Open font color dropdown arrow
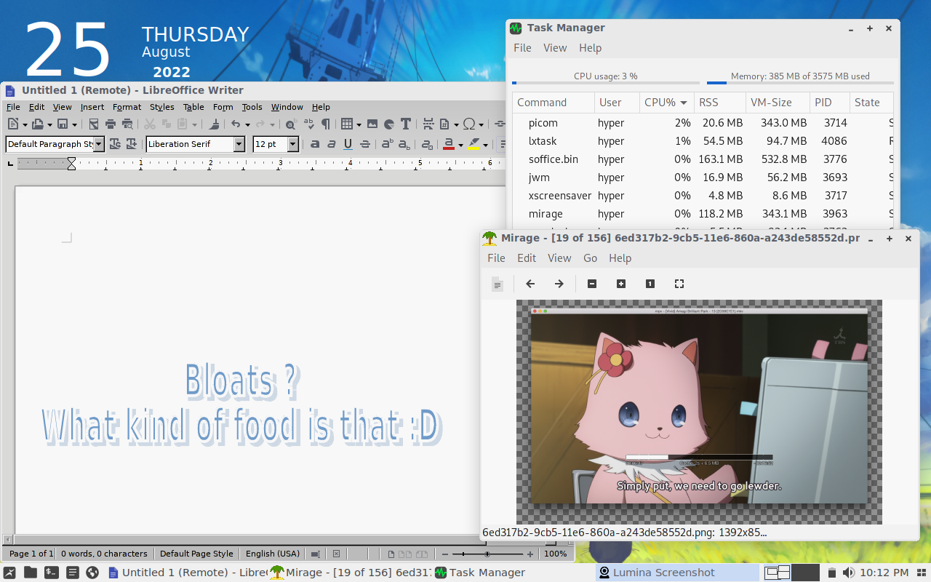The width and height of the screenshot is (931, 582). [x=460, y=145]
